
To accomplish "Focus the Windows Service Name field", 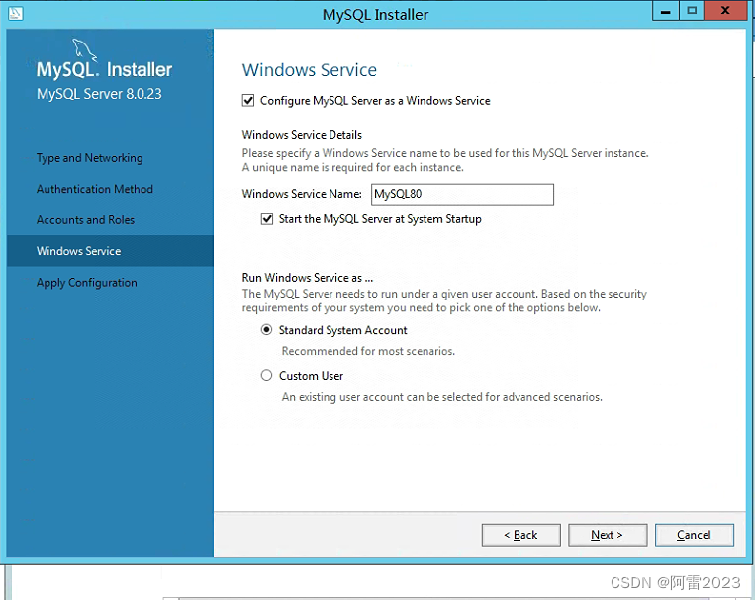I will pyautogui.click(x=462, y=194).
